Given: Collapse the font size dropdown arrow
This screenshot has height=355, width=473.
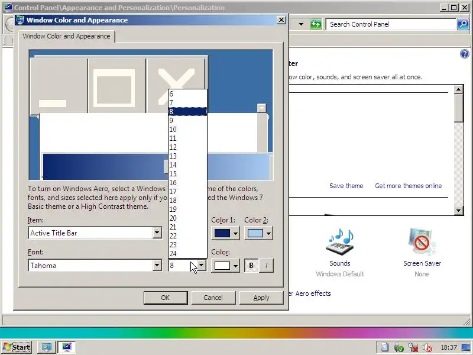Looking at the screenshot, I should 202,265.
